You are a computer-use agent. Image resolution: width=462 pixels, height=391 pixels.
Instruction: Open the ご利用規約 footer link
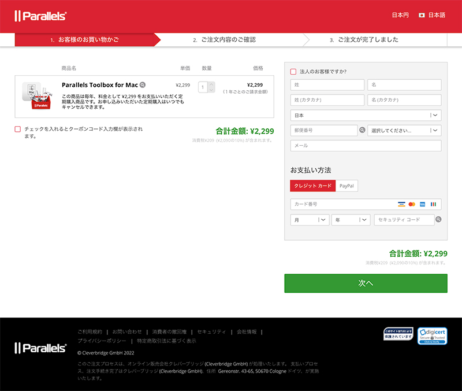[90, 331]
